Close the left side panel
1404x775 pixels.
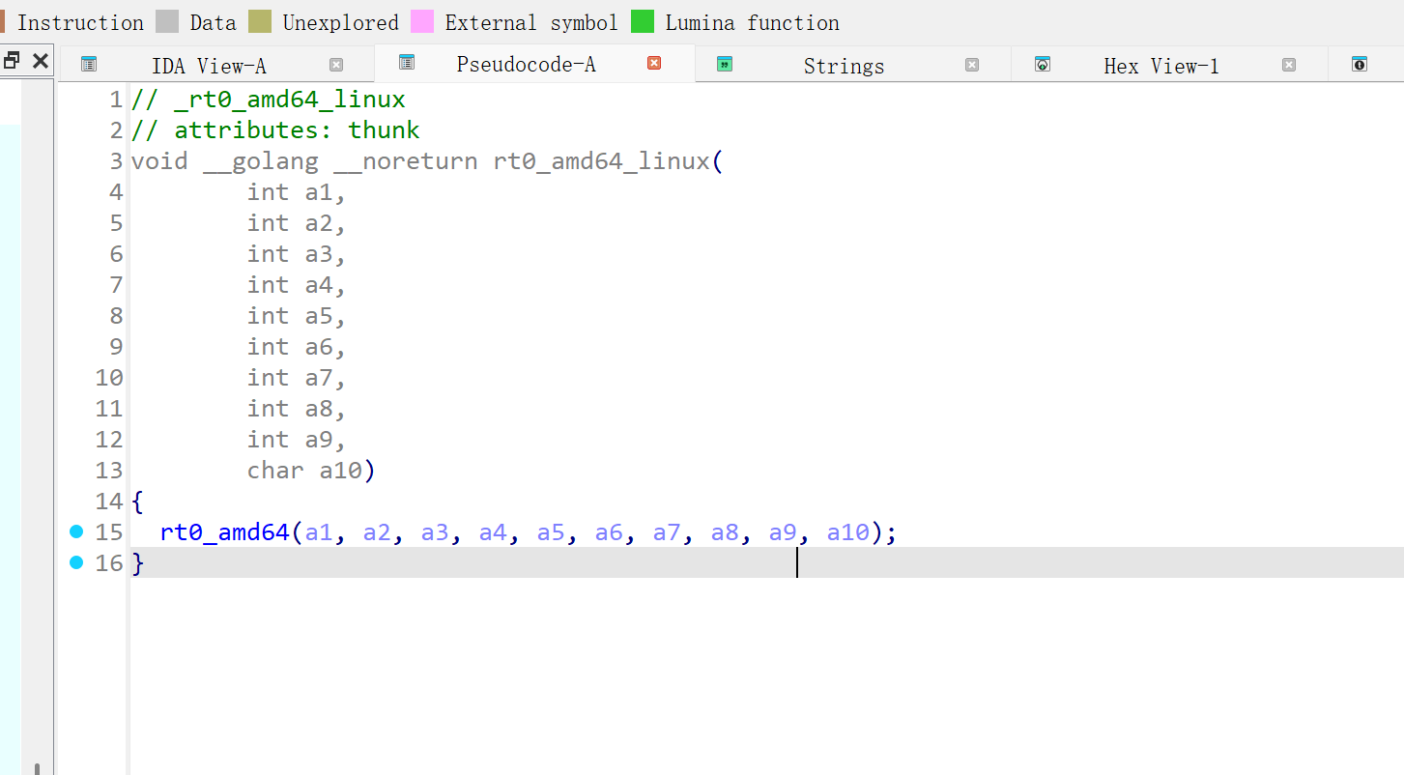pyautogui.click(x=41, y=61)
